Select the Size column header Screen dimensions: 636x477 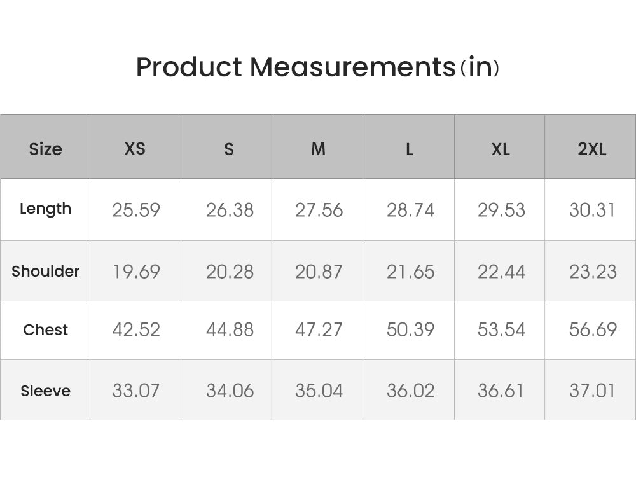[45, 149]
